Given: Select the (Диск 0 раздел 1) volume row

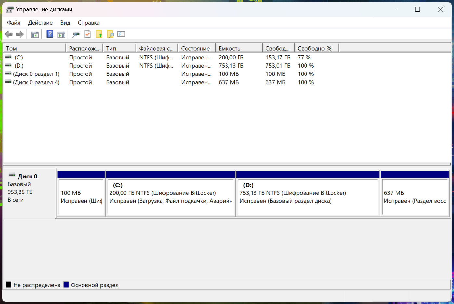Looking at the screenshot, I should click(36, 74).
